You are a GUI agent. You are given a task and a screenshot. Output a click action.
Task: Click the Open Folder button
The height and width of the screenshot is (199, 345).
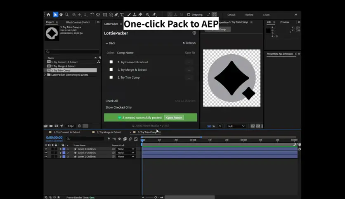(x=174, y=118)
